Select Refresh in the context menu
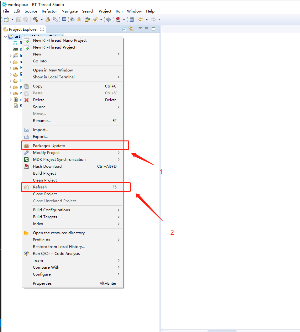300x332 pixels. [x=73, y=187]
